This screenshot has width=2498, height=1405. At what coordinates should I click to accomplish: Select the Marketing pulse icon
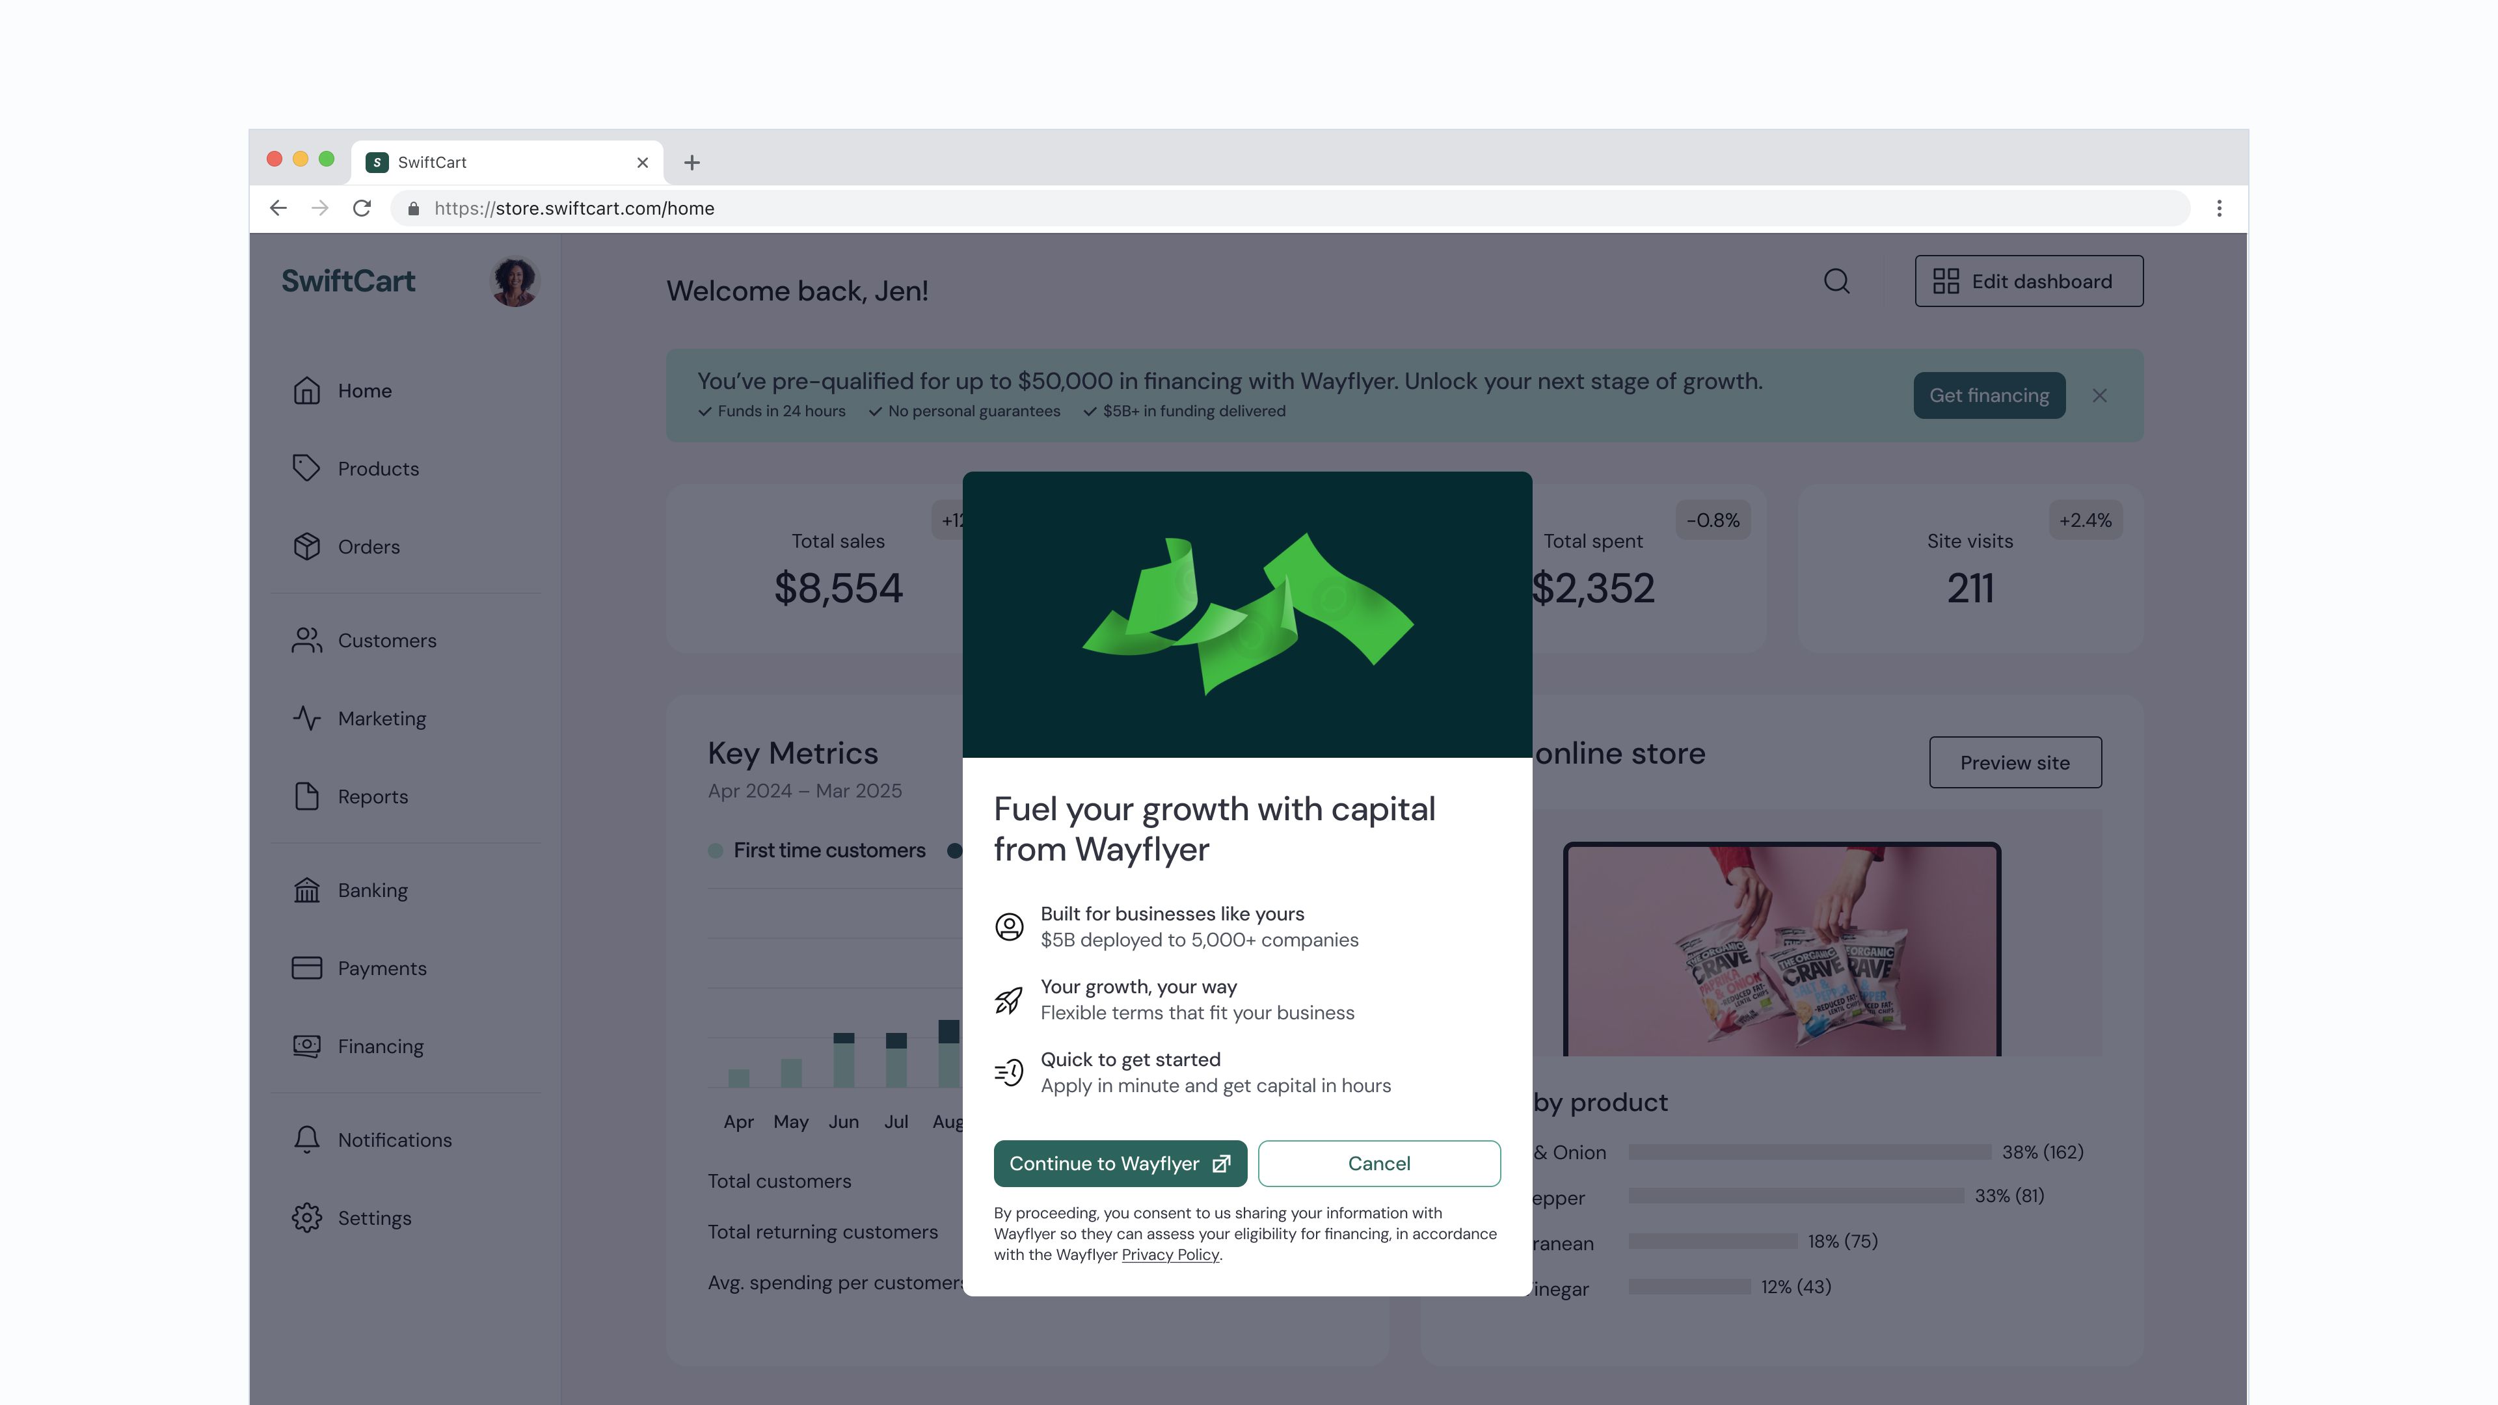[x=306, y=719]
